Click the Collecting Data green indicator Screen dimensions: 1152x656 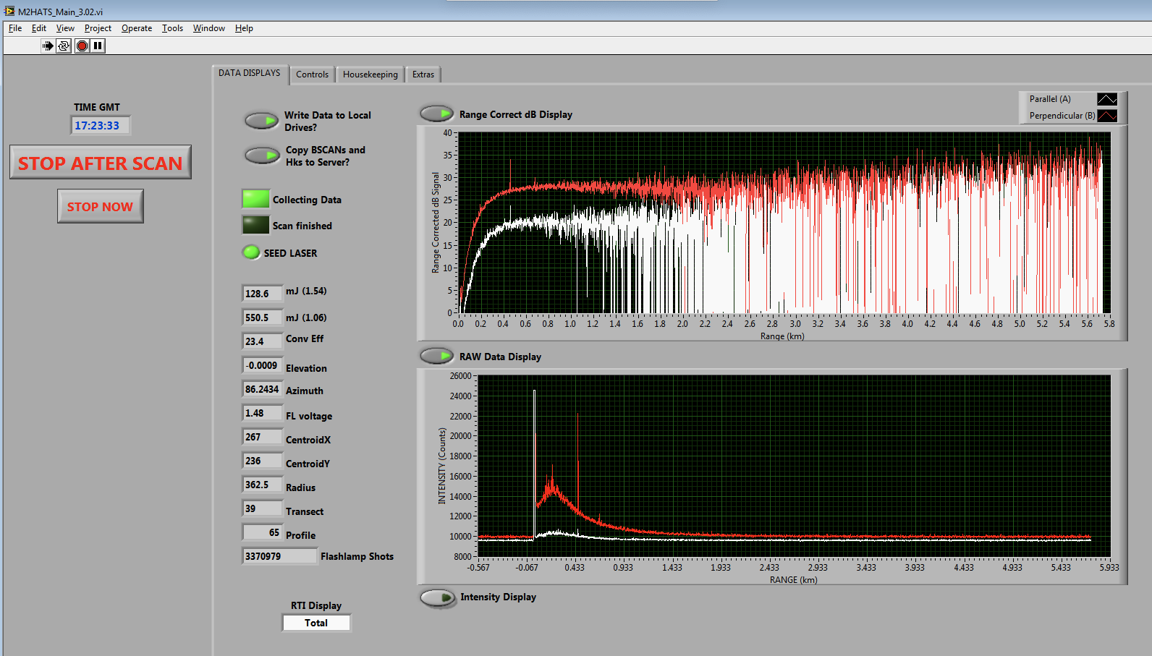point(255,199)
